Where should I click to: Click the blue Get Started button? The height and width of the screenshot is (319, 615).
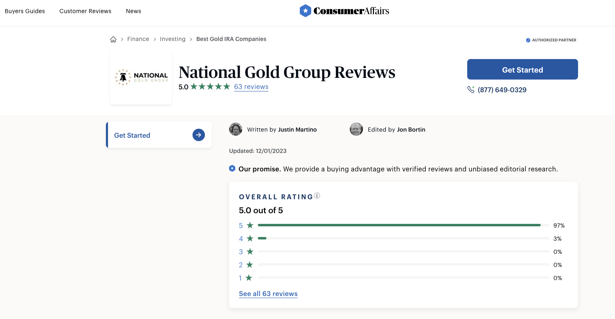click(x=523, y=69)
